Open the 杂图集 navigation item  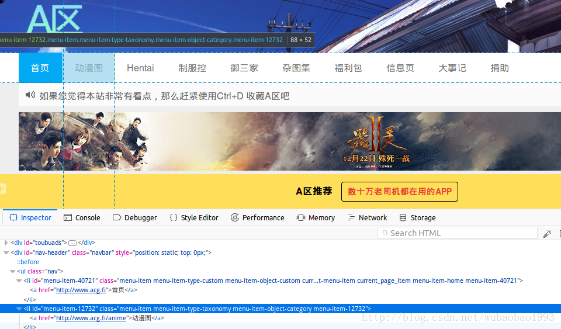[296, 68]
